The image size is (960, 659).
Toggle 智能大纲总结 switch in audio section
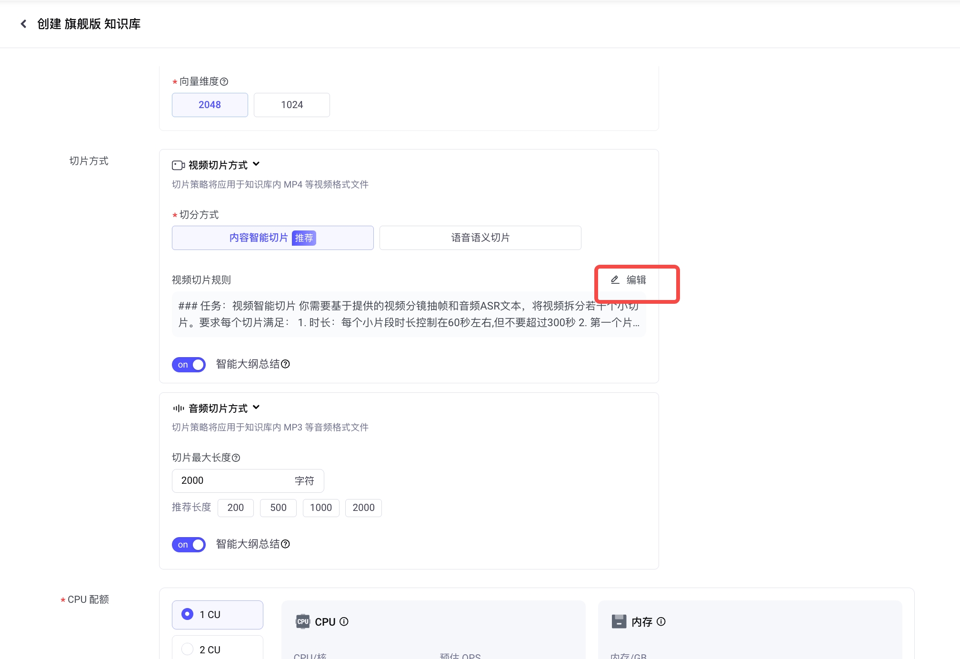click(189, 545)
